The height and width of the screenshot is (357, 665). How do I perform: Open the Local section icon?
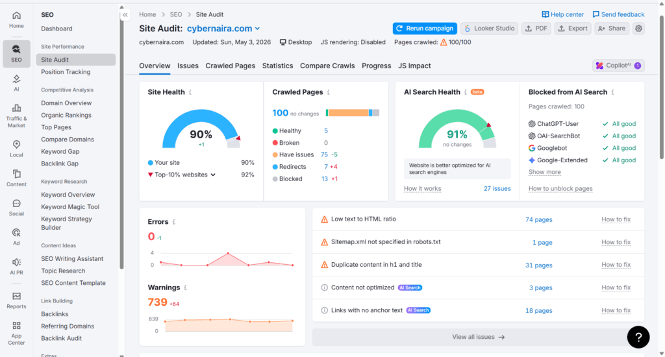[x=16, y=149]
